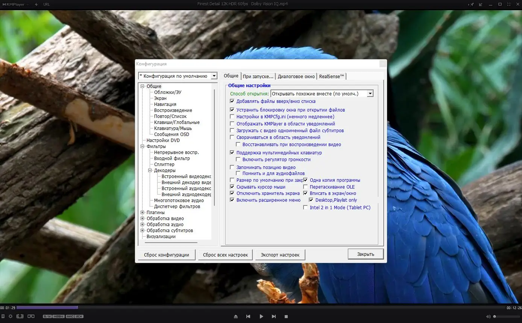Seek on the video progress bar
Screen dimensions: 522x323
tap(261, 308)
